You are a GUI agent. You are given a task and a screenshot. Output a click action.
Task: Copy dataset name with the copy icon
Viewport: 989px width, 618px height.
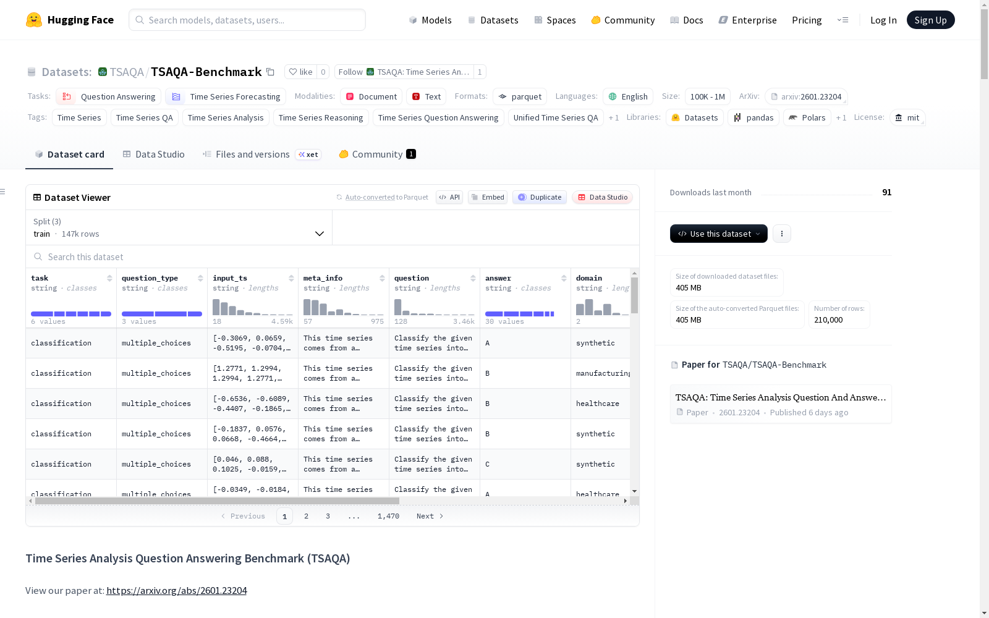[270, 72]
